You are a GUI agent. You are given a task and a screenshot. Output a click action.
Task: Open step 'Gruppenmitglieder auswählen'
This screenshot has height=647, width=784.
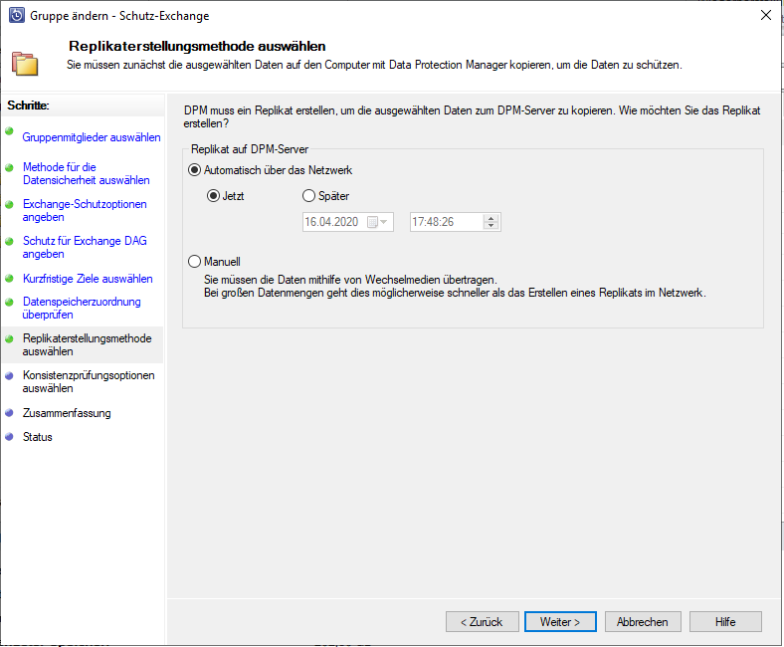tap(92, 137)
